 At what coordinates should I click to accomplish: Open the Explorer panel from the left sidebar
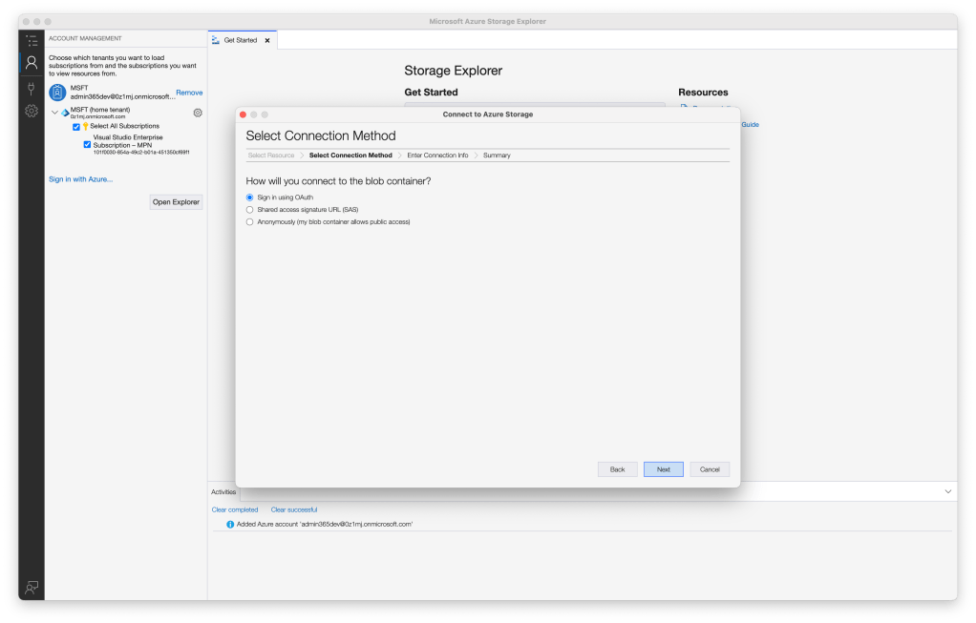tap(32, 40)
